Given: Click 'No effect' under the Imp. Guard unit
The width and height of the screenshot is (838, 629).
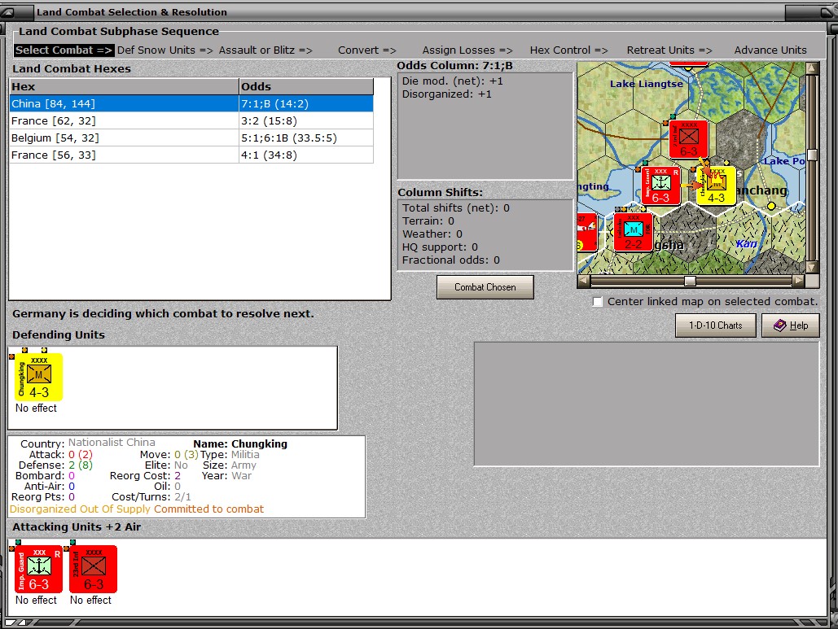Looking at the screenshot, I should (x=36, y=601).
